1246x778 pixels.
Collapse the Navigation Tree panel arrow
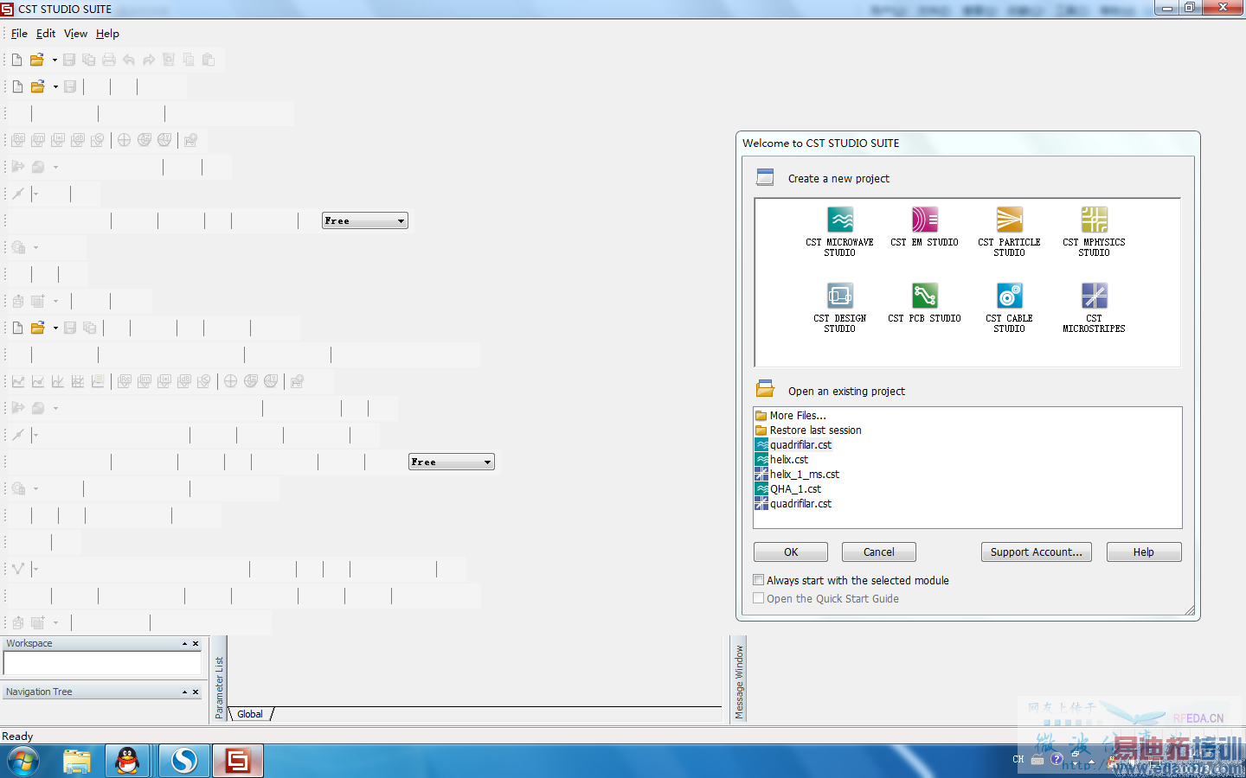[184, 692]
